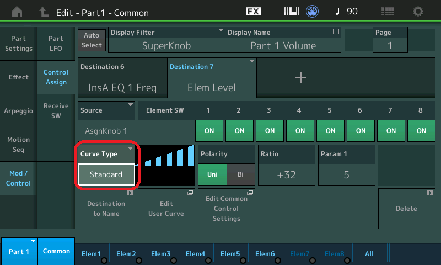Viewport: 441px width, 265px height.
Task: Tap the Home icon
Action: pyautogui.click(x=18, y=12)
